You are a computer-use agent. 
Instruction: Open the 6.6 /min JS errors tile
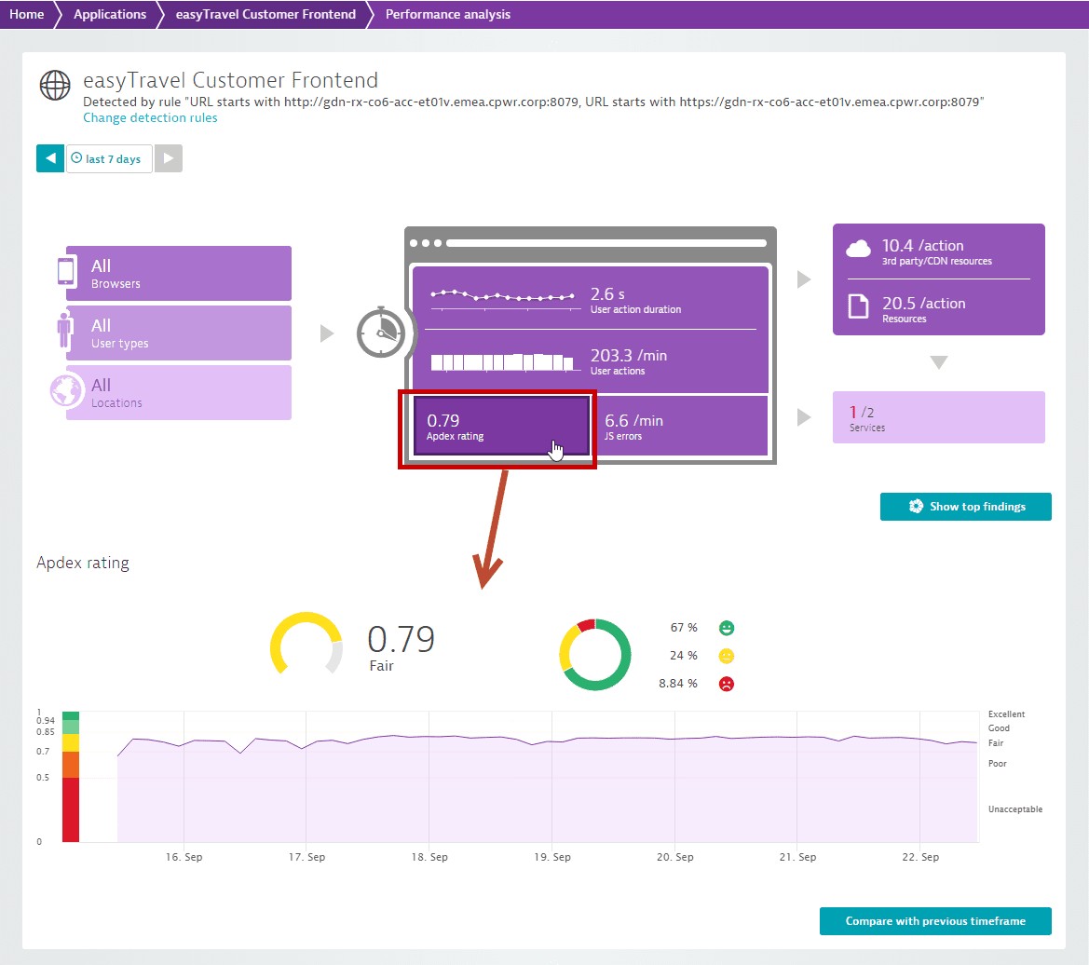click(x=681, y=427)
